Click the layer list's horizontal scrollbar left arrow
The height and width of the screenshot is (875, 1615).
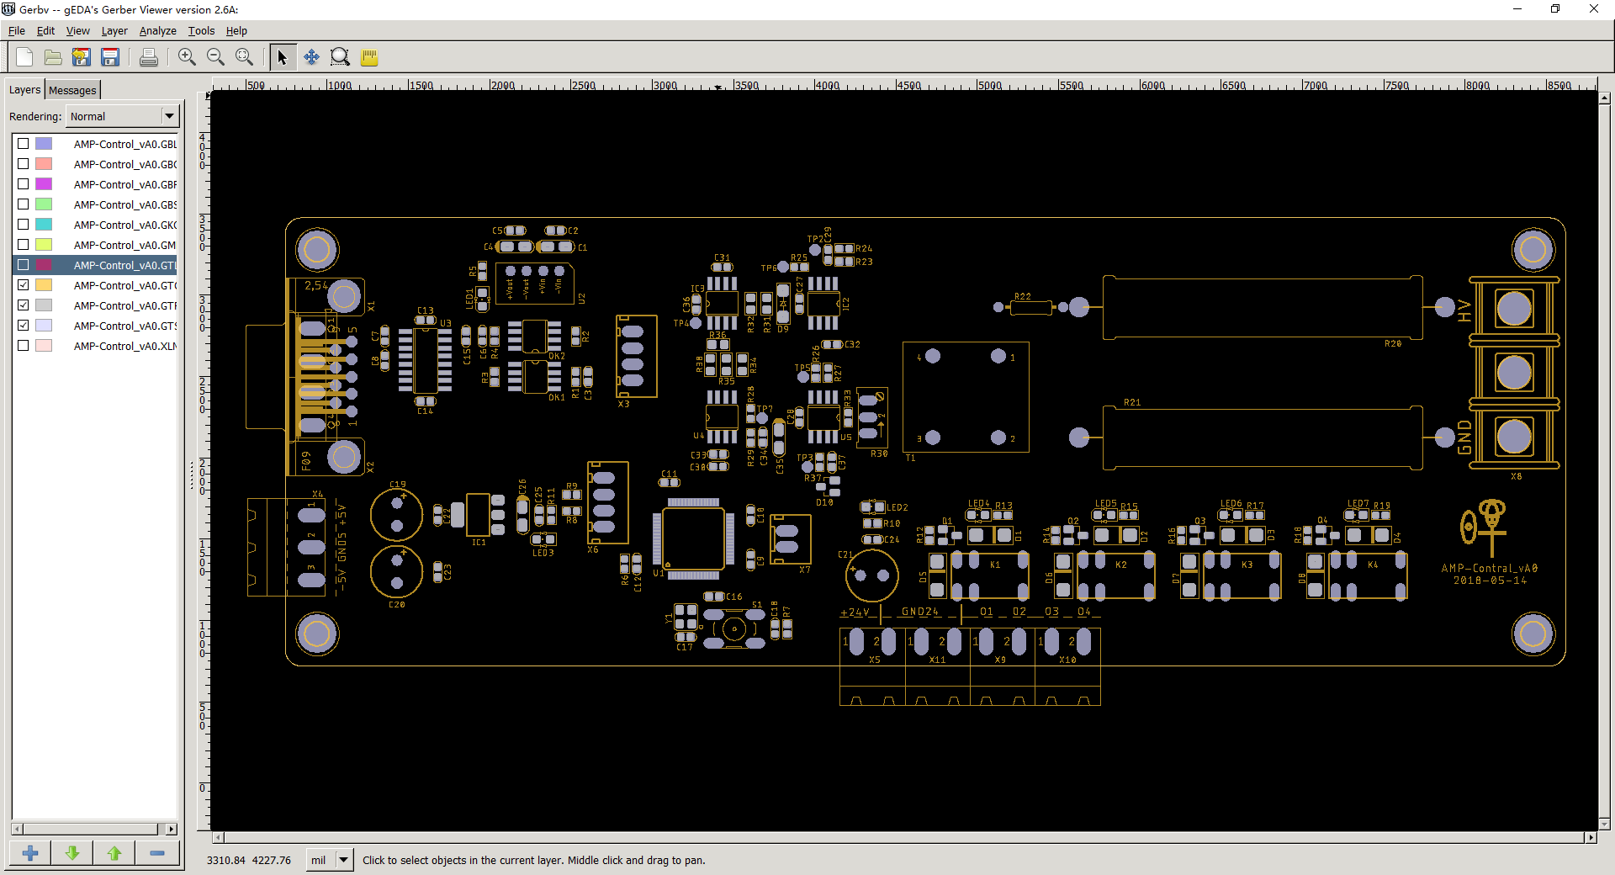pyautogui.click(x=17, y=829)
